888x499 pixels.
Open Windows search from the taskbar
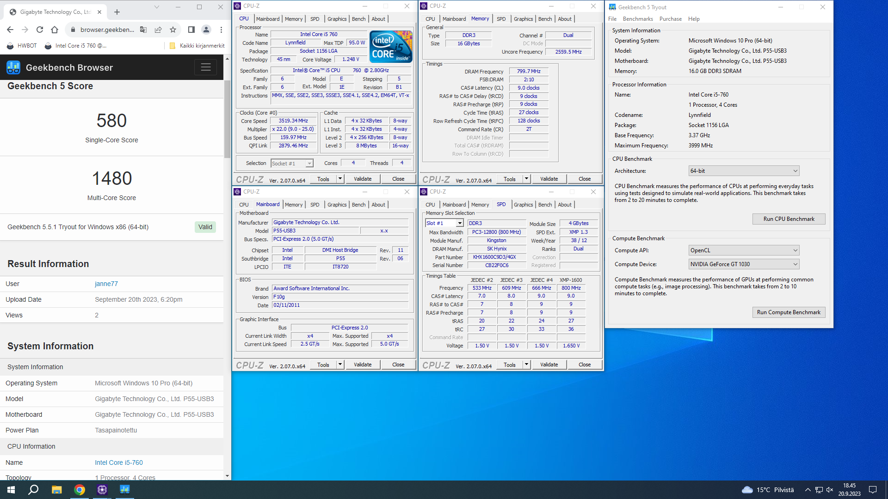pyautogui.click(x=33, y=490)
